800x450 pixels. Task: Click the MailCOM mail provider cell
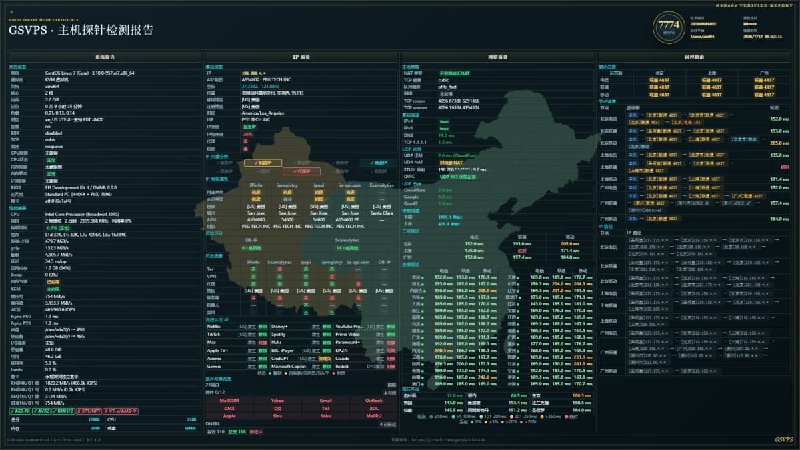pos(229,400)
